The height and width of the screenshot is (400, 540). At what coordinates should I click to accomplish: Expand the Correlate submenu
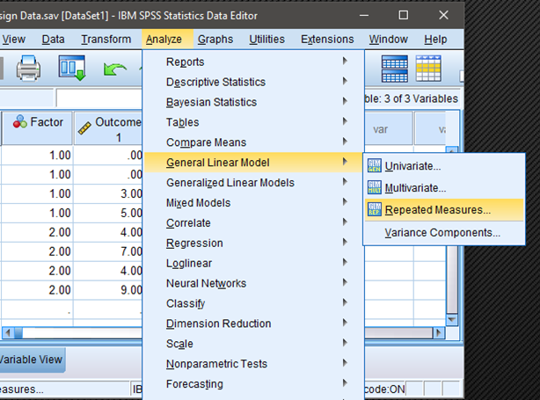(253, 222)
